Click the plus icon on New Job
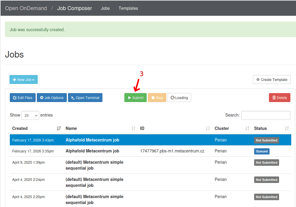 [14, 80]
